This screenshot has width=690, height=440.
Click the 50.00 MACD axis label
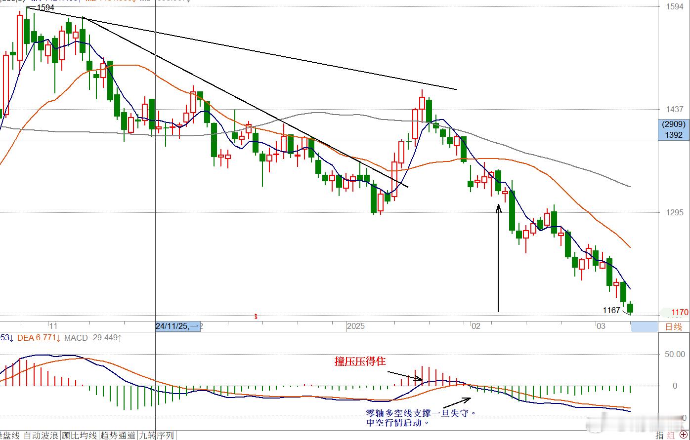tap(675, 354)
